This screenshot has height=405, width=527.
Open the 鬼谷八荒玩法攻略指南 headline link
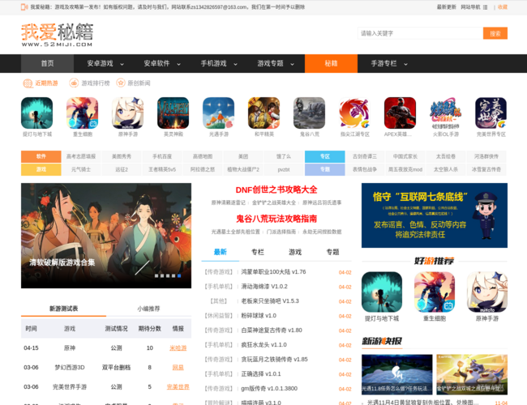276,219
